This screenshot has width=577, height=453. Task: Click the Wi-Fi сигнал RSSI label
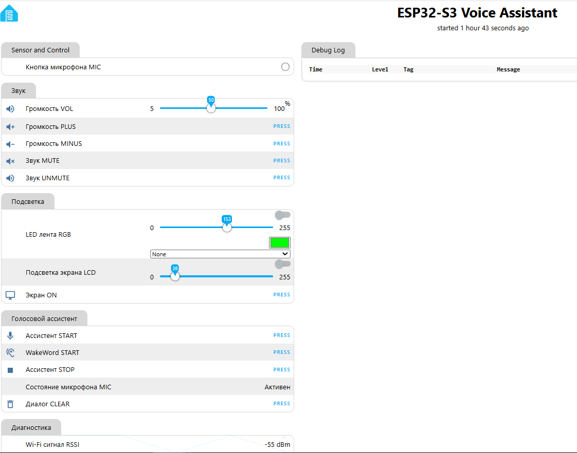coord(52,445)
